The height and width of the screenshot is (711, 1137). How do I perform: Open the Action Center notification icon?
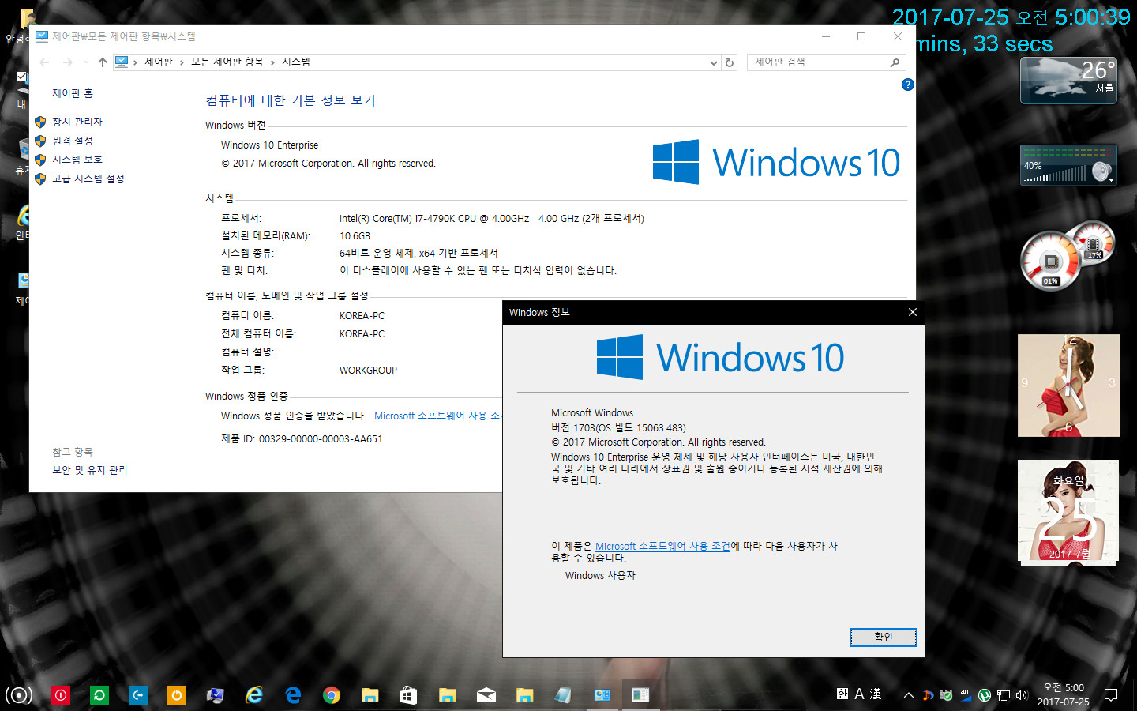[1111, 695]
